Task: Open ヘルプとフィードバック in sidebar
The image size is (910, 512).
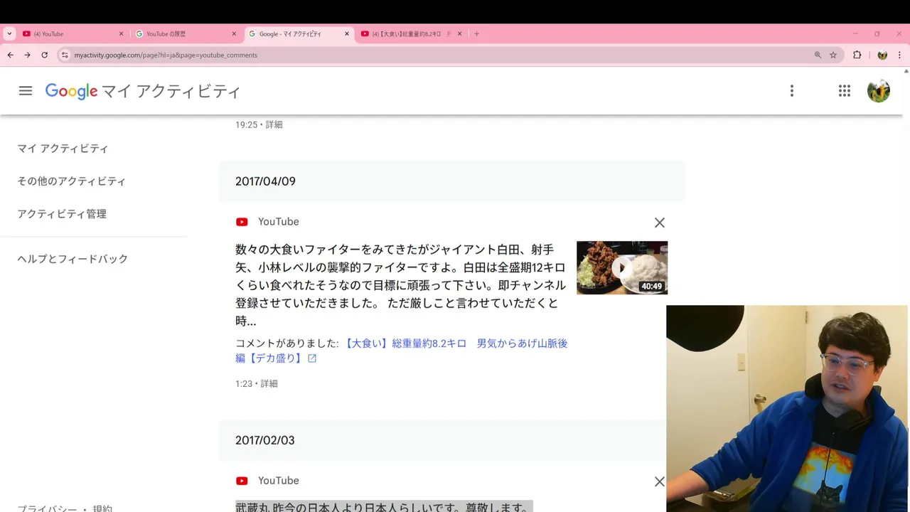Action: click(73, 259)
